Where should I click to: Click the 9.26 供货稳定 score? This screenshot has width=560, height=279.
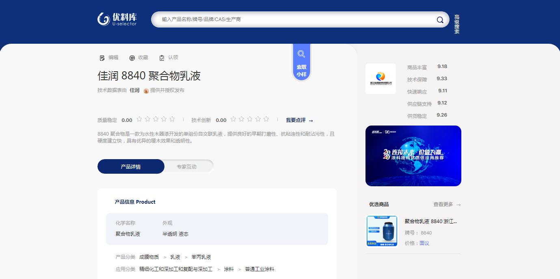point(442,115)
